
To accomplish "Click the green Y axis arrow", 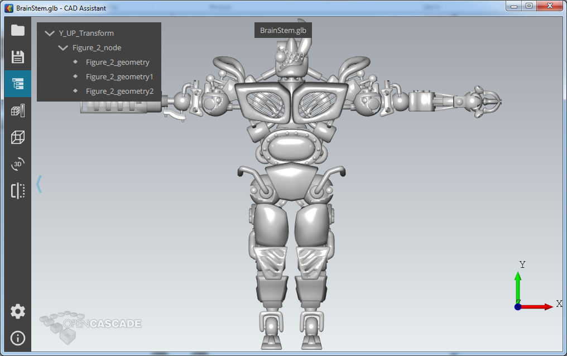I will click(x=518, y=286).
